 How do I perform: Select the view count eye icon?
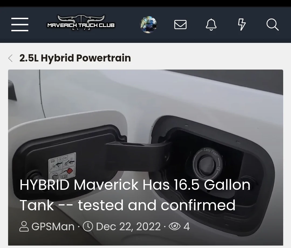(x=174, y=226)
